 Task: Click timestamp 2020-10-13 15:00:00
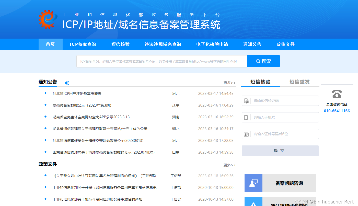coord(216,188)
